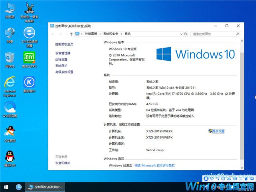The height and width of the screenshot is (192, 256).
Task: Launch the 2345加速浏览器 icon
Action: (x=29, y=37)
